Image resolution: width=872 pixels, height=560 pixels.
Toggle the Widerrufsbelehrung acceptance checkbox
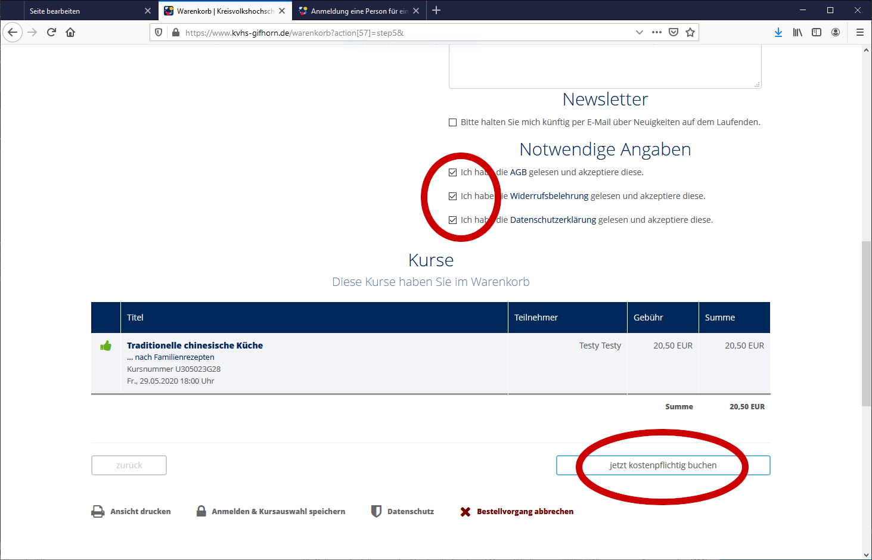point(453,196)
